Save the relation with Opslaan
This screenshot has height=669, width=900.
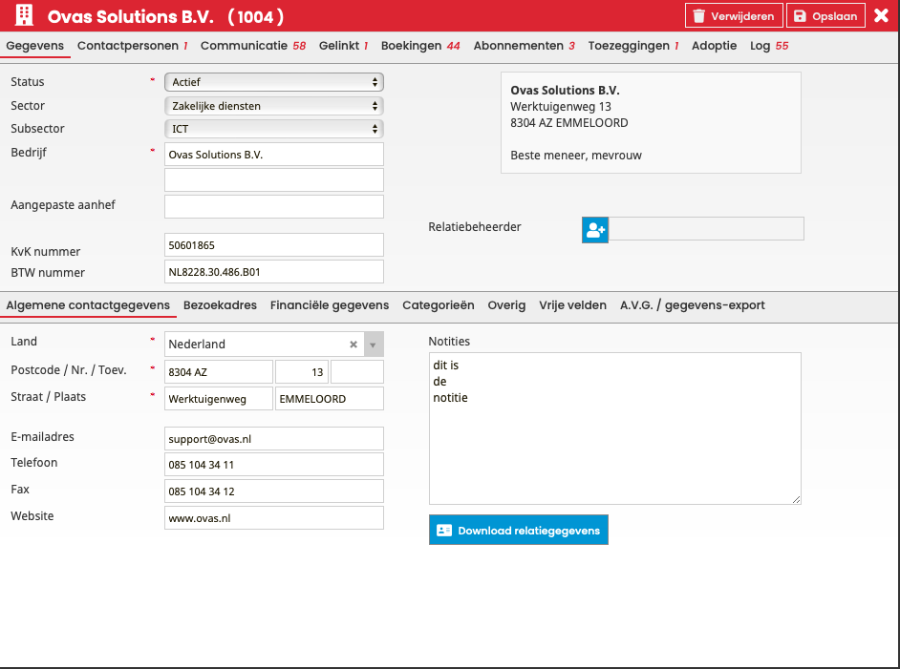click(825, 16)
